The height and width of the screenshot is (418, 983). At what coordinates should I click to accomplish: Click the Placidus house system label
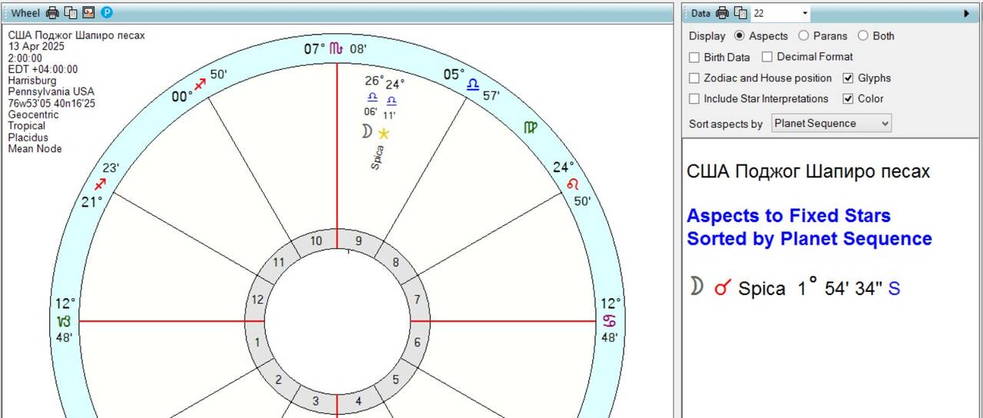tap(27, 138)
